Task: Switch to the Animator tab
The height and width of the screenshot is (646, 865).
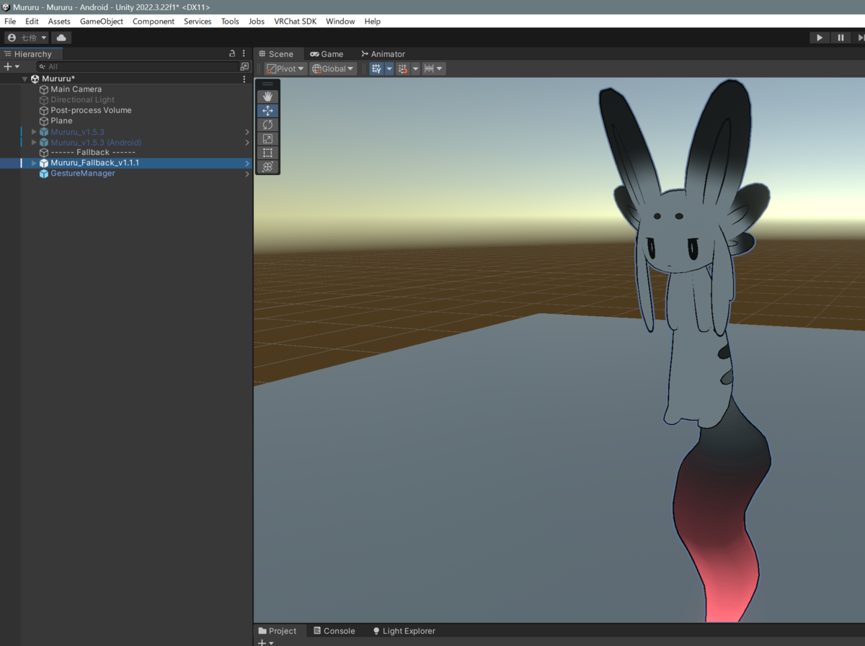Action: (383, 54)
